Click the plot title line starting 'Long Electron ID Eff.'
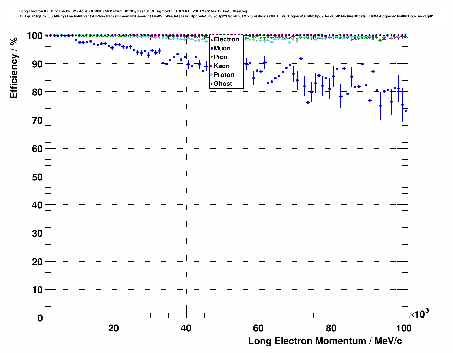The height and width of the screenshot is (353, 453). pos(133,11)
